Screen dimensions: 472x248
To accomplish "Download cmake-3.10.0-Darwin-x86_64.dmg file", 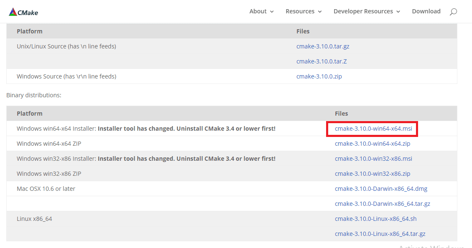I will [381, 189].
